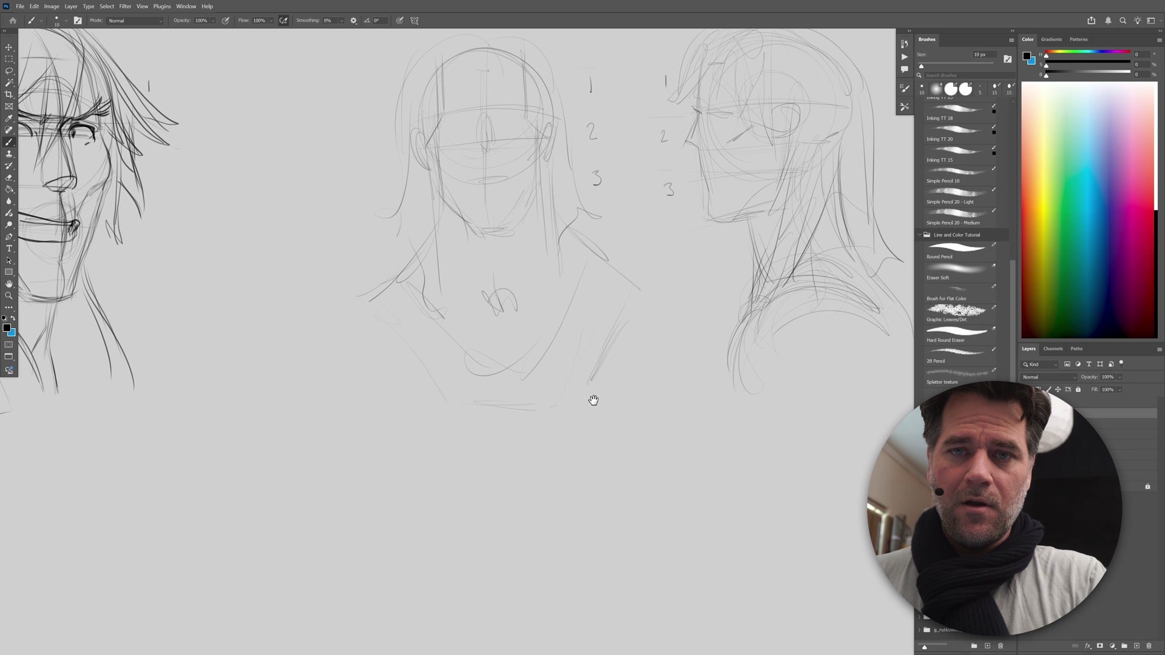Select the Lasso tool

coord(8,71)
